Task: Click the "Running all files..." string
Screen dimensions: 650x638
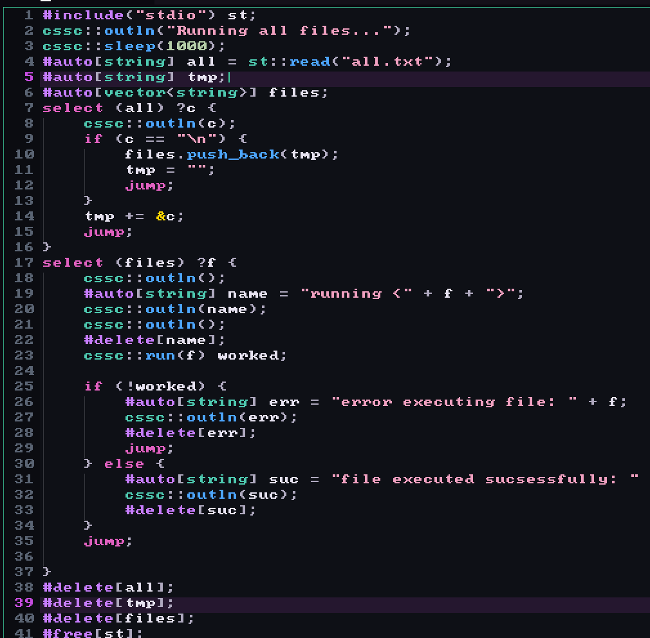Action: click(284, 31)
